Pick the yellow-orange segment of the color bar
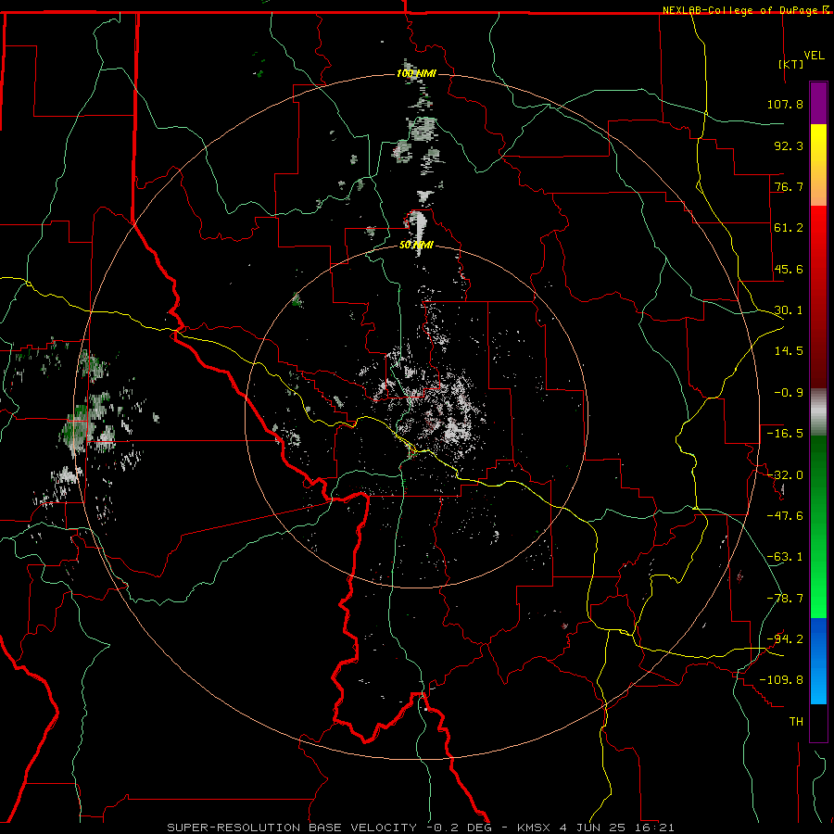The width and height of the screenshot is (834, 834). click(818, 165)
